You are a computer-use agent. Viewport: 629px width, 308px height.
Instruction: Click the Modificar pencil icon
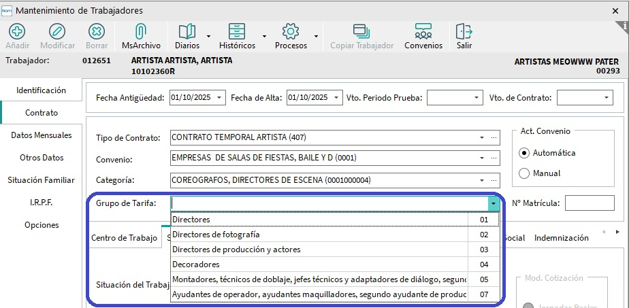tap(57, 31)
